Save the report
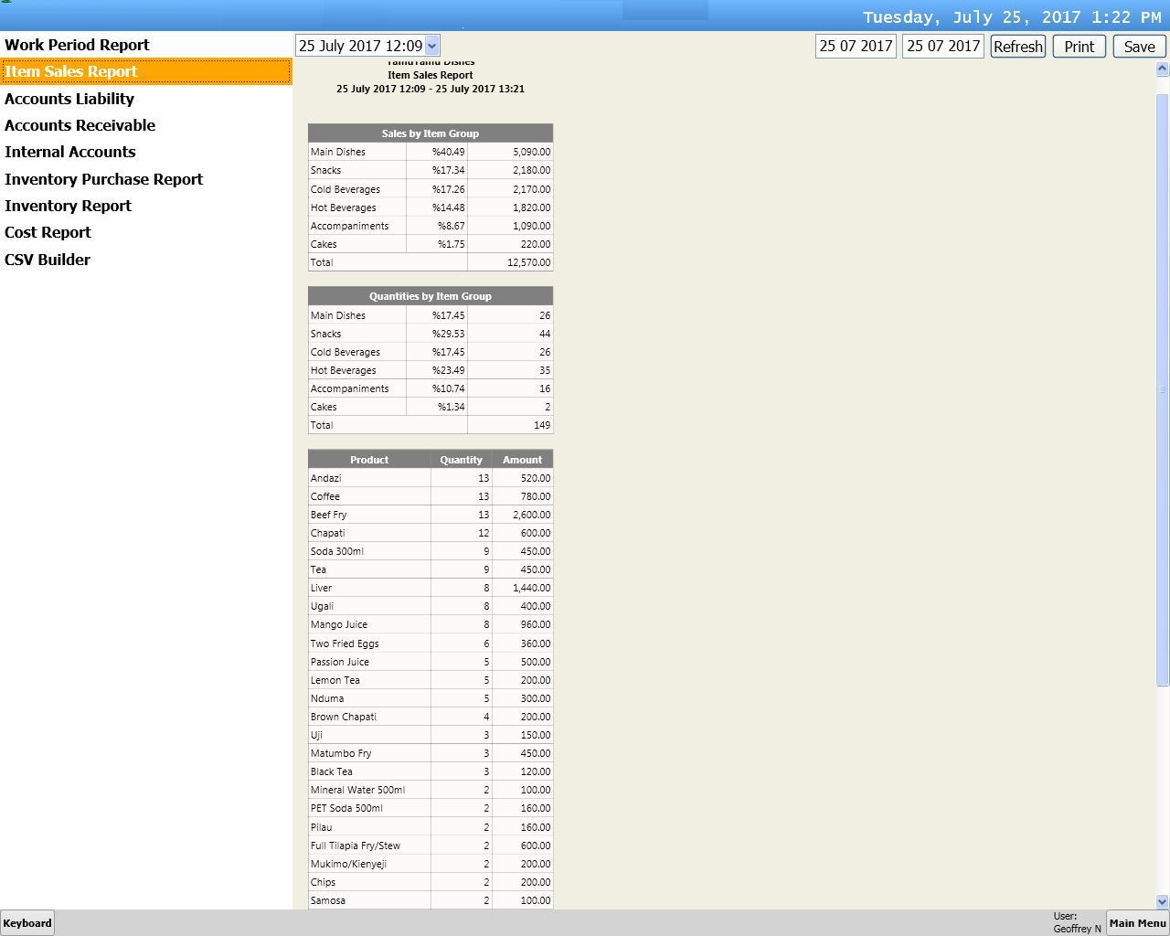Image resolution: width=1170 pixels, height=936 pixels. (x=1139, y=47)
